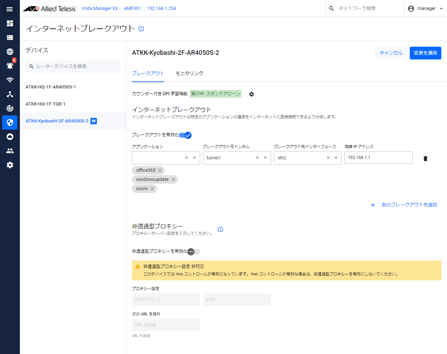The width and height of the screenshot is (447, 354).
Task: Open the alarm notifications bell icon
Action: click(x=10, y=66)
